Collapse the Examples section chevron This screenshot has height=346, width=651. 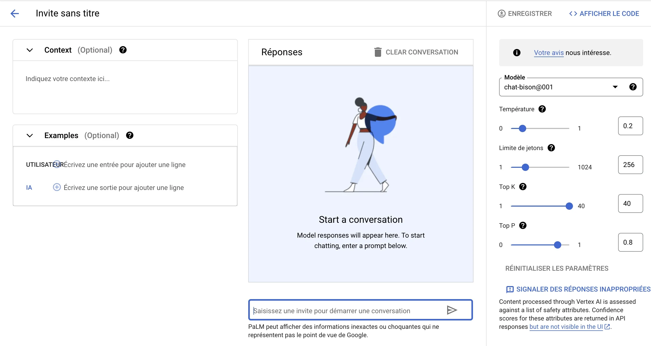(30, 135)
